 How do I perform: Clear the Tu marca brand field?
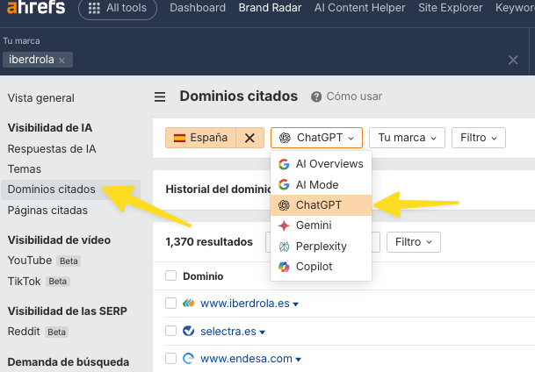[513, 60]
